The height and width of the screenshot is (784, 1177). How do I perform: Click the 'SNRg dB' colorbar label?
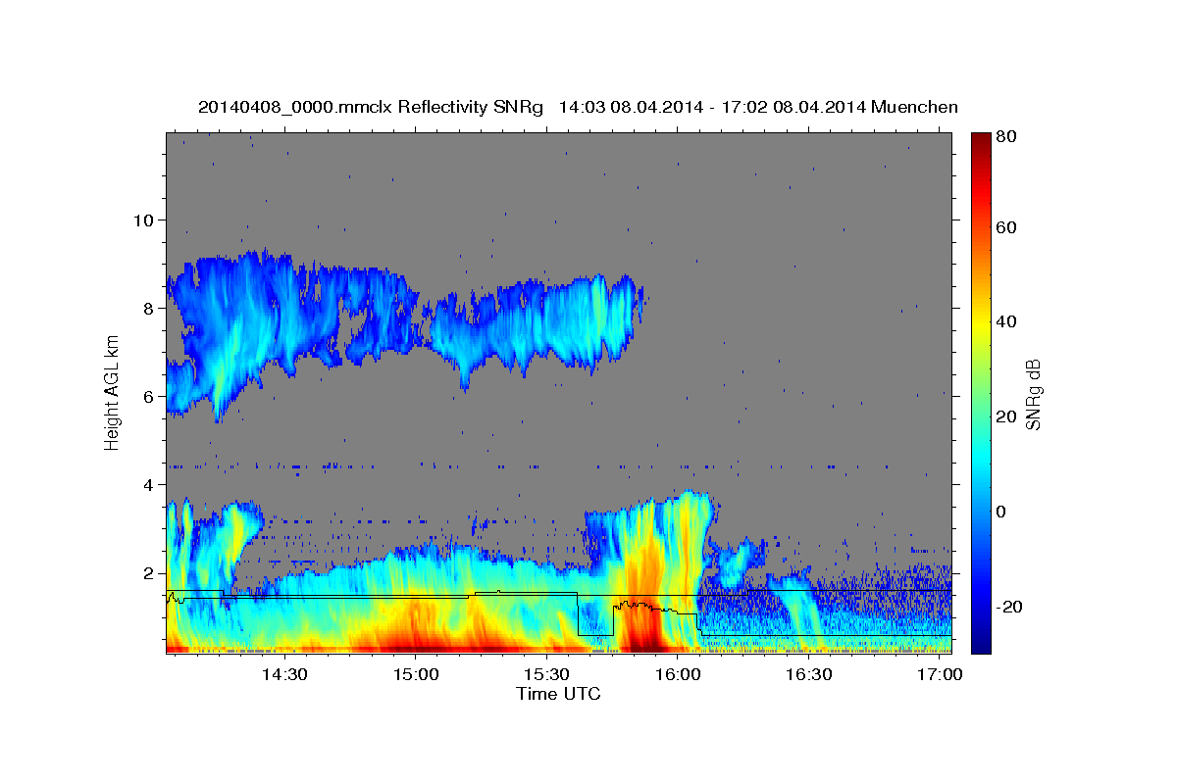click(1033, 395)
